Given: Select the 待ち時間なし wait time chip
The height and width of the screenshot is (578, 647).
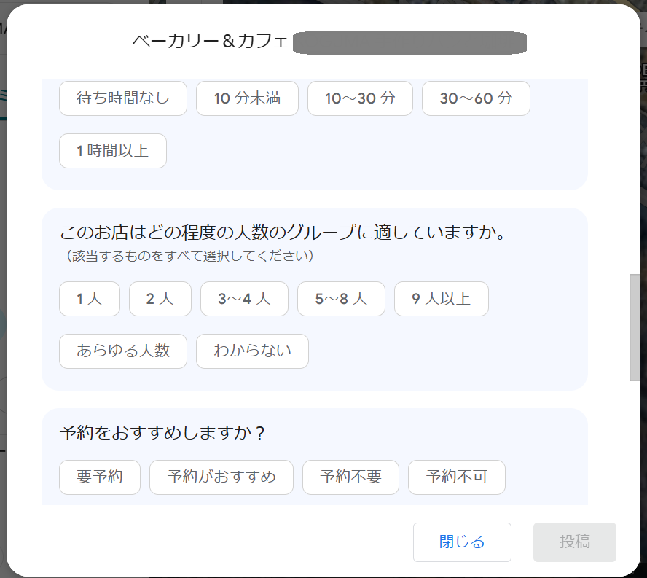Looking at the screenshot, I should [123, 98].
